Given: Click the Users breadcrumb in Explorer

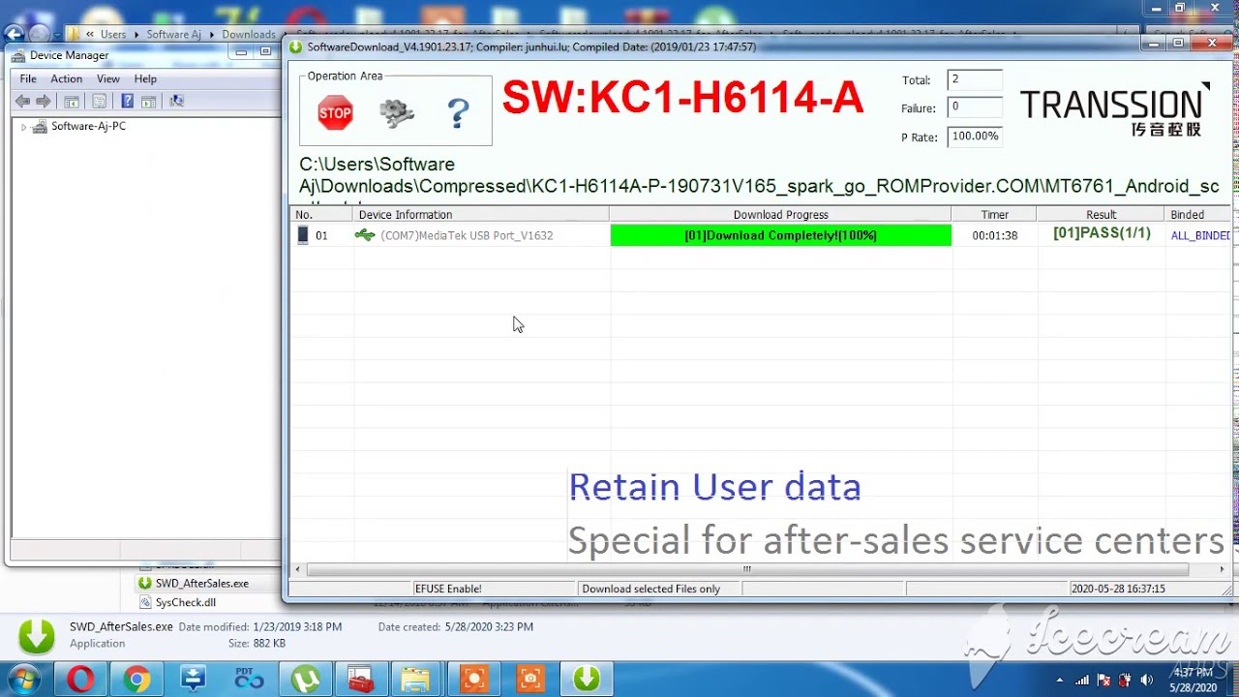Looking at the screenshot, I should pos(113,35).
